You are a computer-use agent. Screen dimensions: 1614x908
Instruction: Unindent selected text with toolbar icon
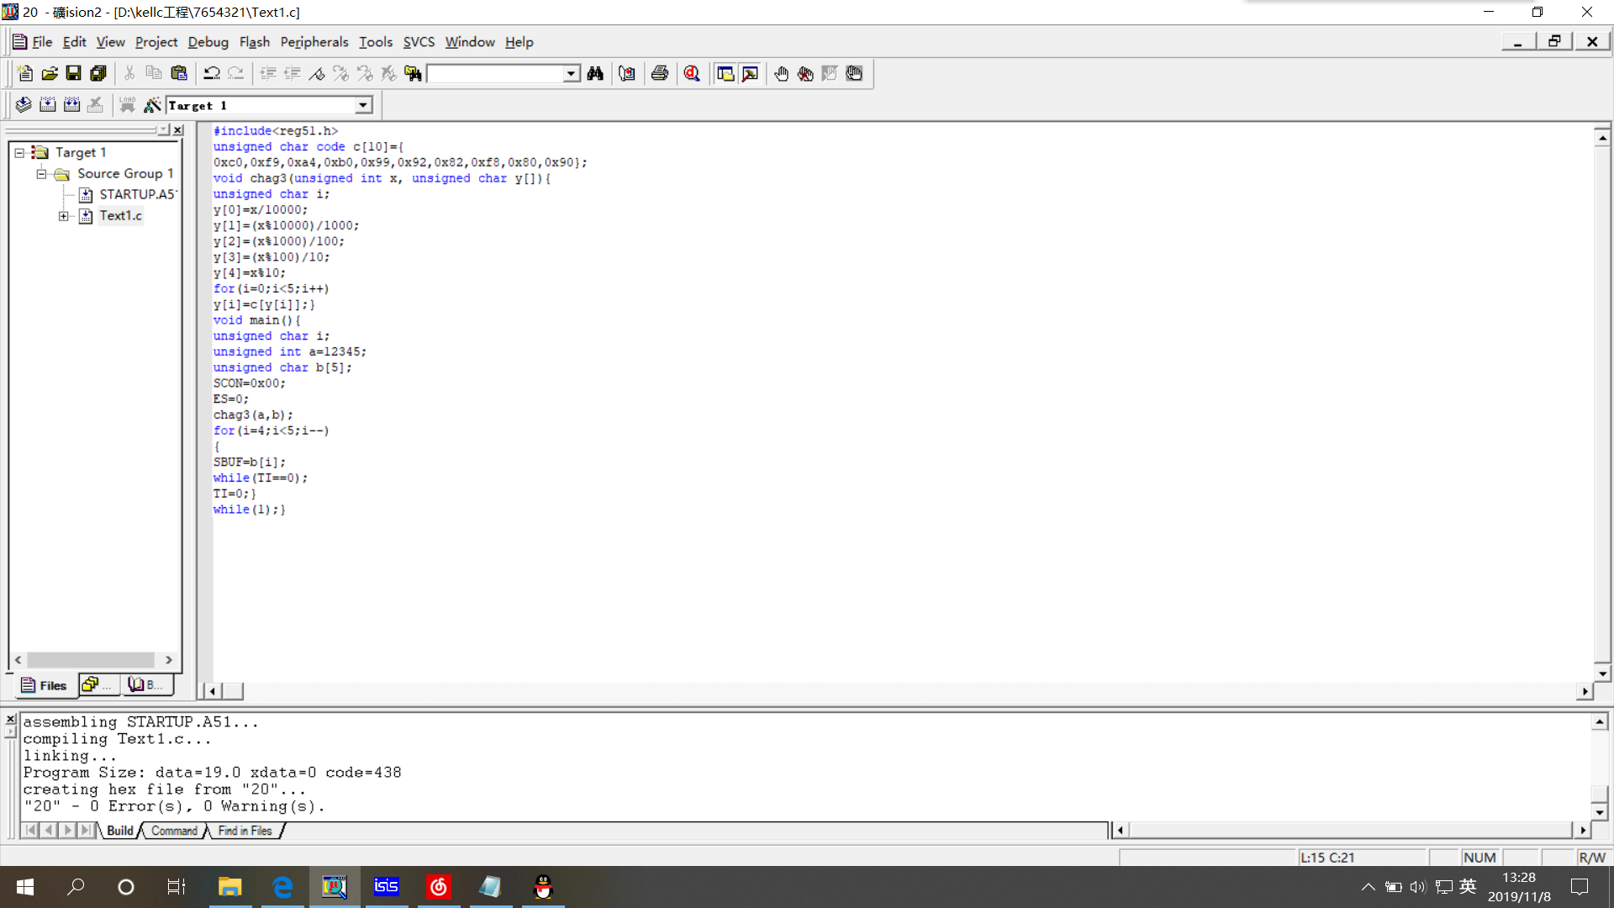click(x=293, y=74)
